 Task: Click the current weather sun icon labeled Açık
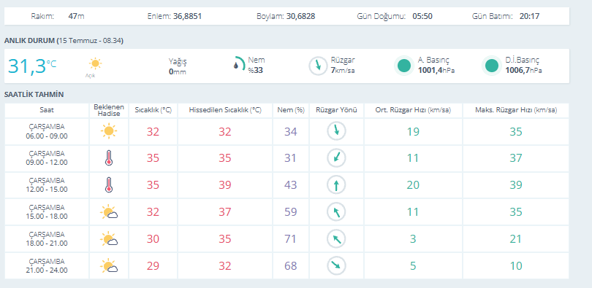coord(95,63)
